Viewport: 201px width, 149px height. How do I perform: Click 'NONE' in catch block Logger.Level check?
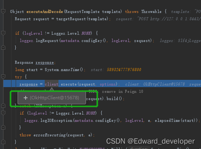[91, 113]
